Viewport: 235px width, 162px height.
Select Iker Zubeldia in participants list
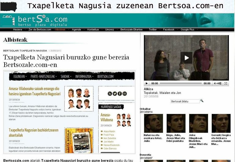pyautogui.click(x=110, y=138)
